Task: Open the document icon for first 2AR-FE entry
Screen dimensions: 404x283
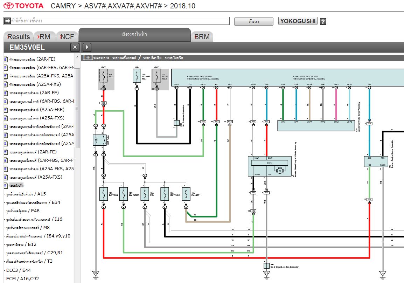Action: click(x=6, y=59)
